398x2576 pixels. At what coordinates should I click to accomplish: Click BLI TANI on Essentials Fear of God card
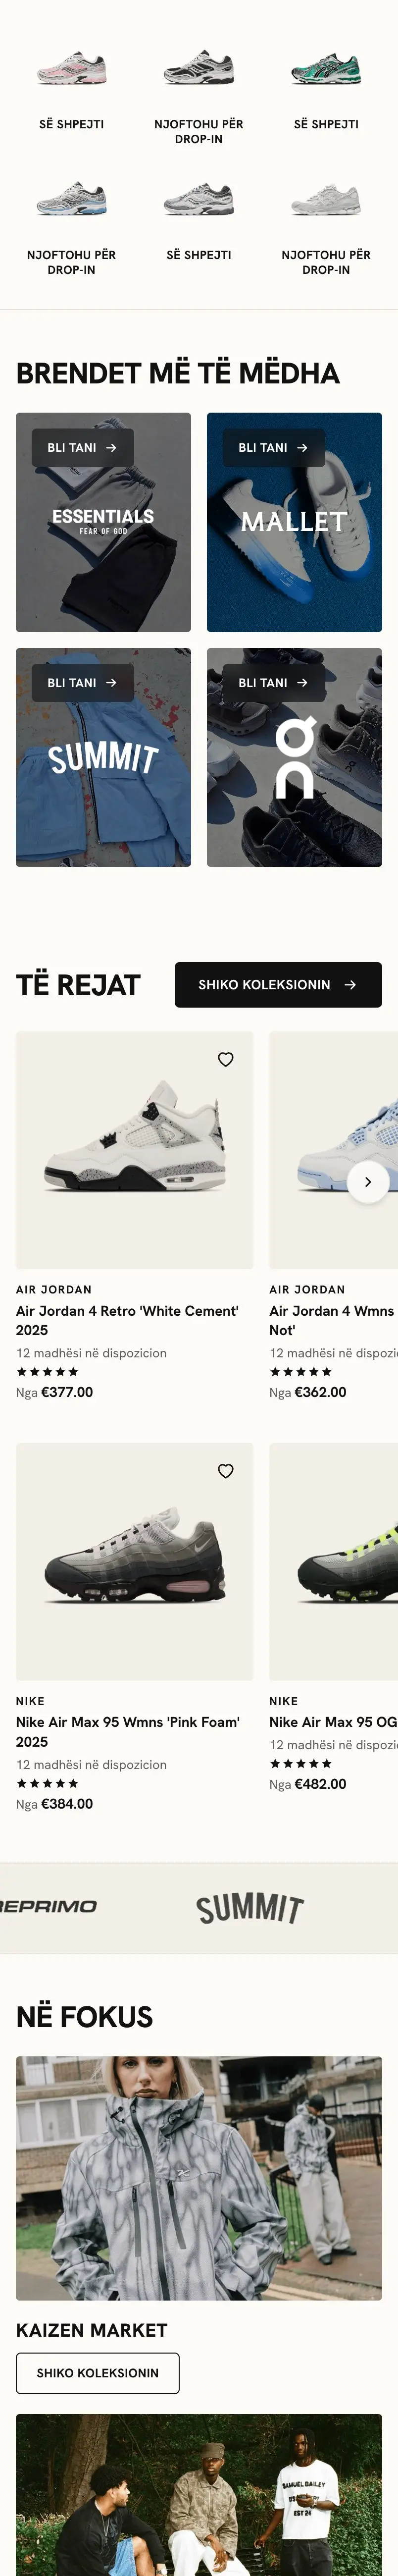pyautogui.click(x=82, y=448)
